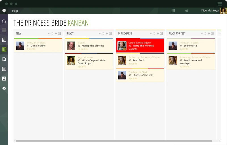Click the READY FOR TEST column title
The image size is (227, 145).
(177, 34)
